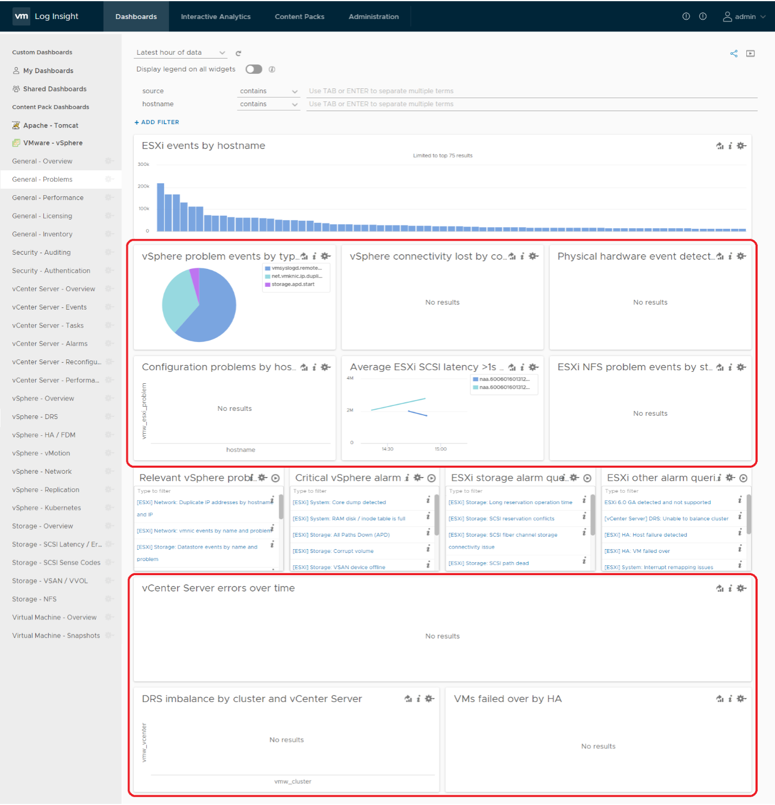Click ADD FILTER link
Viewport: 775px width, 805px height.
[157, 123]
